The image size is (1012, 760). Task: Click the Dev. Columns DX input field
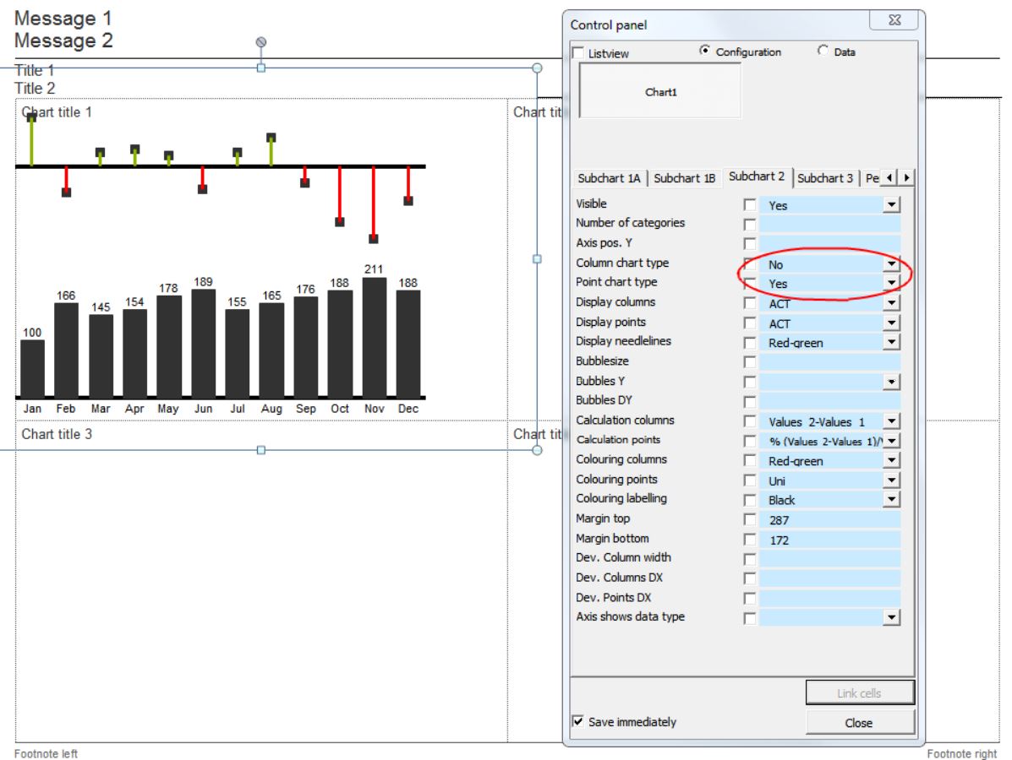[829, 578]
